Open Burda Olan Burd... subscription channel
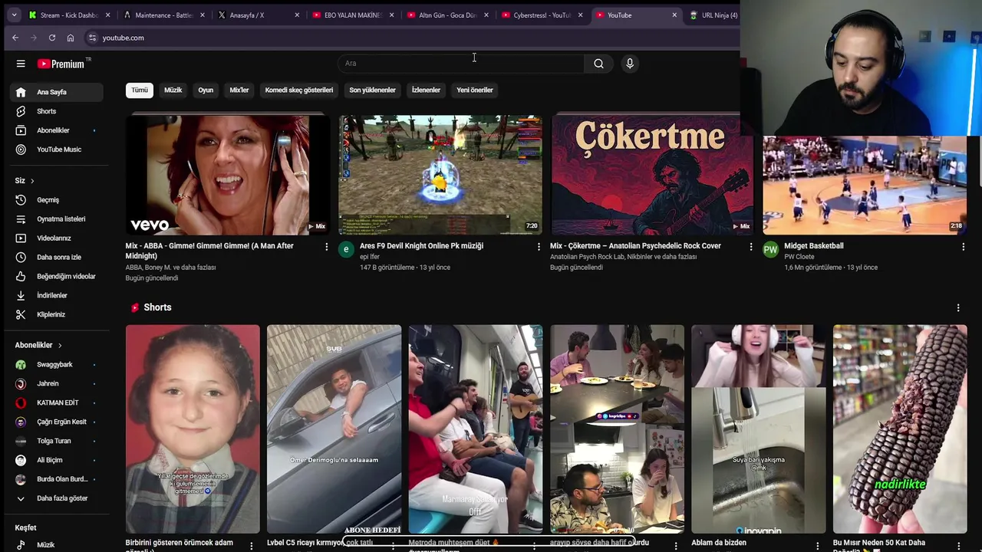This screenshot has height=552, width=982. click(57, 479)
